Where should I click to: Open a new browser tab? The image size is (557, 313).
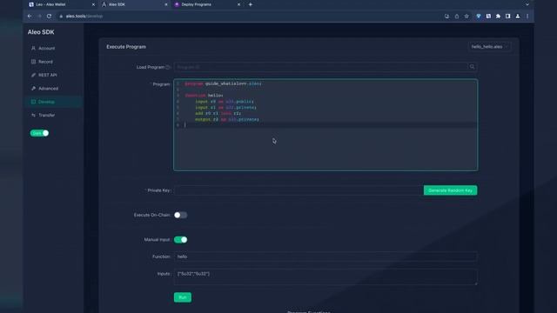pyautogui.click(x=251, y=4)
